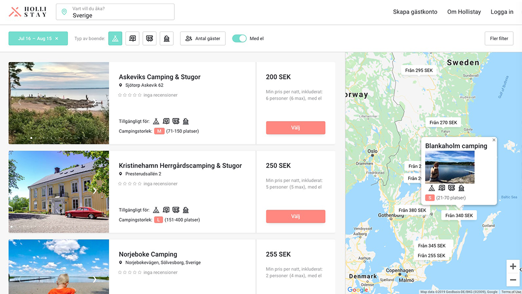Click the motorhome icon in Askeviks 'Tillgängligt för'
Screen dimensions: 522x294
(x=176, y=121)
